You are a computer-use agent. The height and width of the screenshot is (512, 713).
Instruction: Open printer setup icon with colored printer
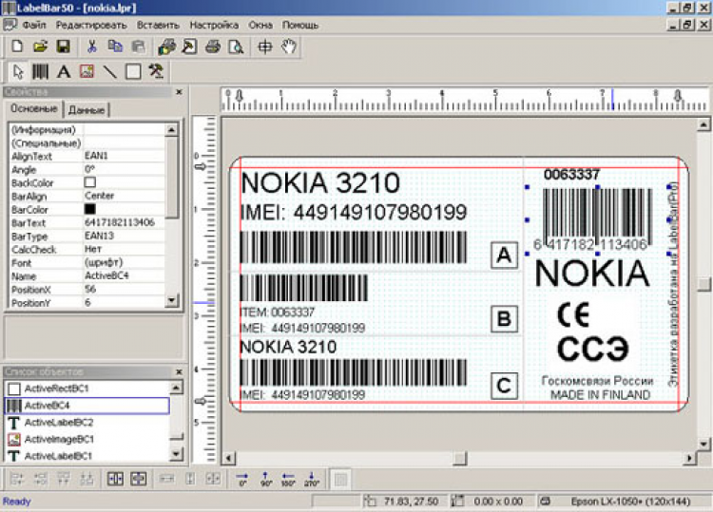point(167,47)
